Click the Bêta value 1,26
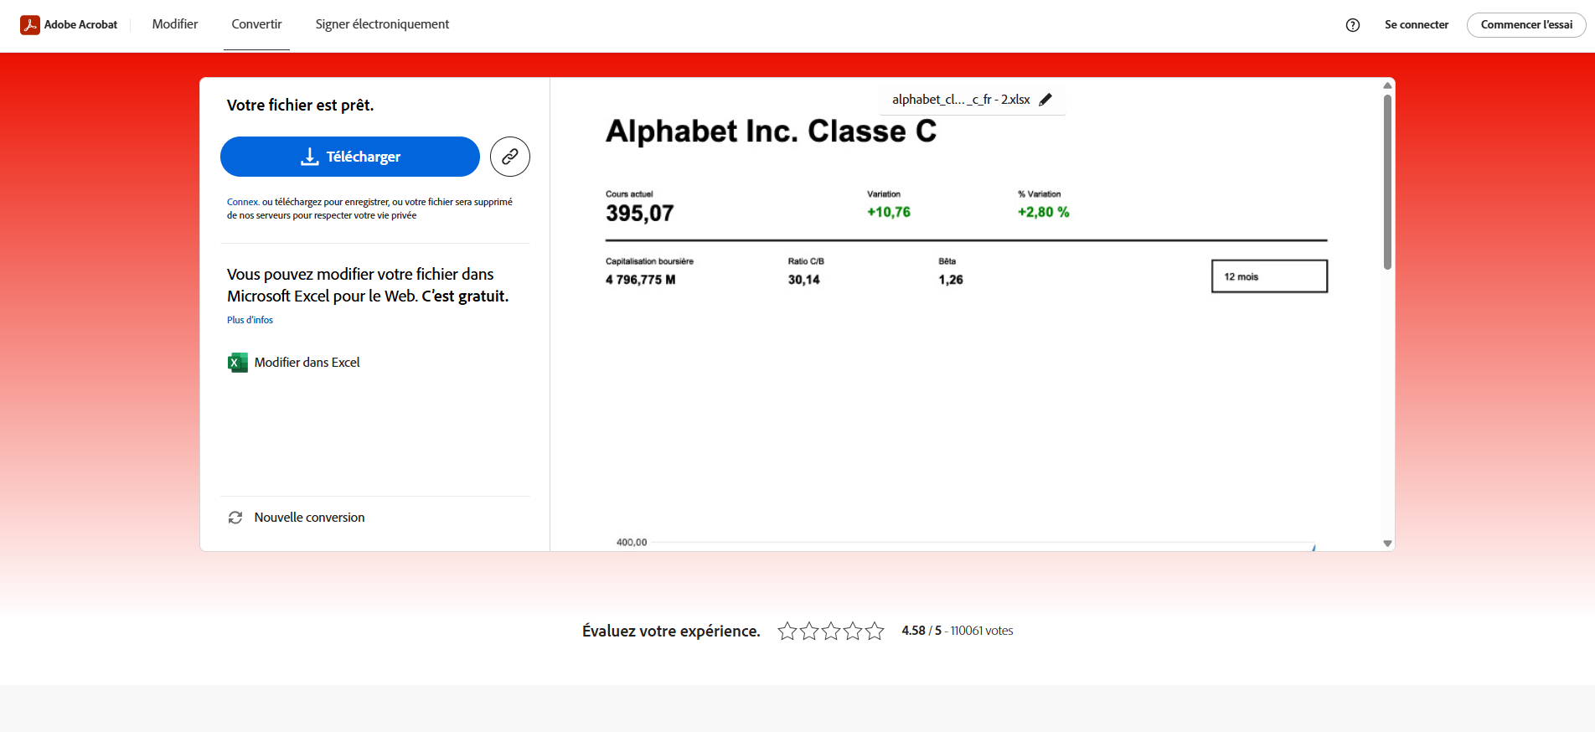 [x=950, y=280]
